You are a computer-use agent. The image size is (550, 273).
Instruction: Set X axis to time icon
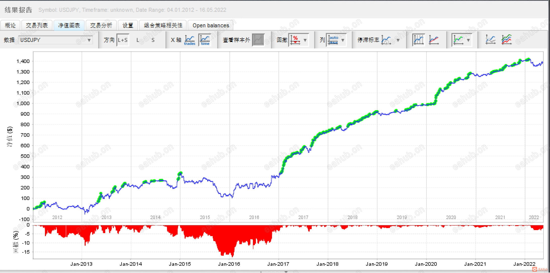click(x=205, y=40)
